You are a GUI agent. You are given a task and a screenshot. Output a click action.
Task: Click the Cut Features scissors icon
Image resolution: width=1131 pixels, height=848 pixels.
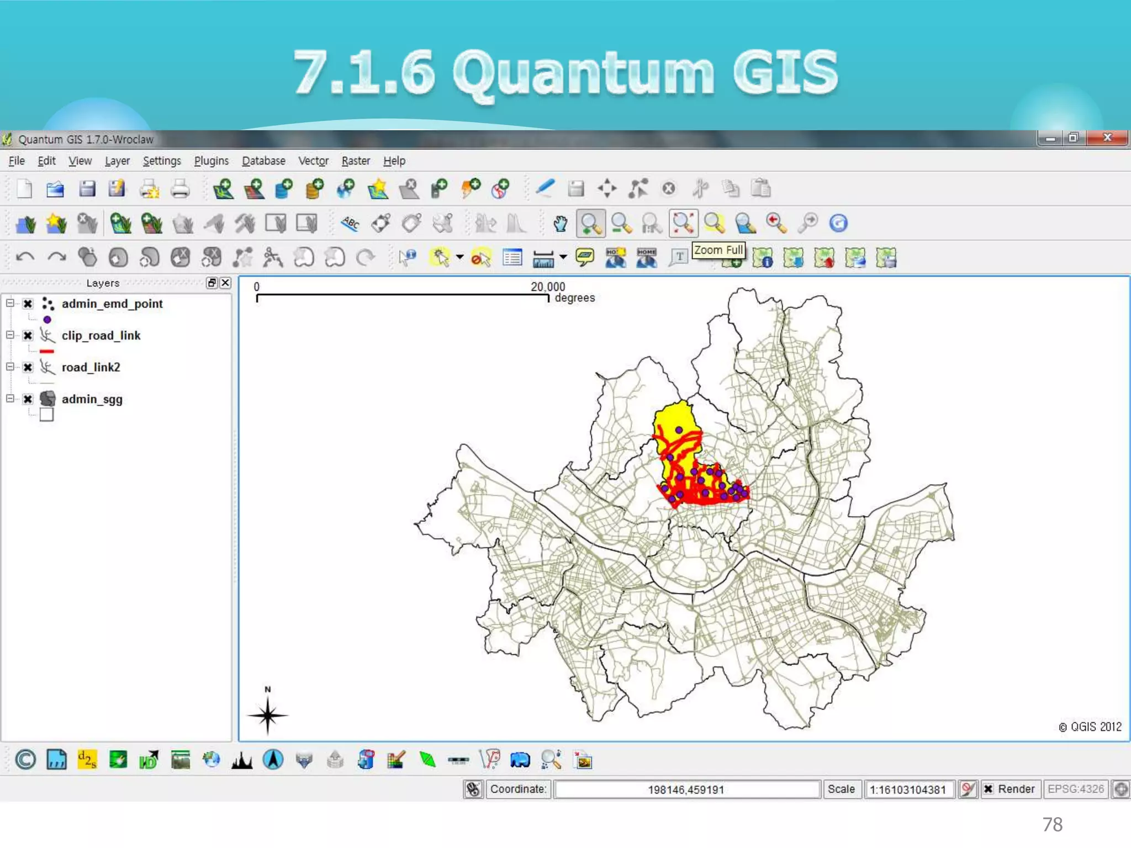point(700,189)
